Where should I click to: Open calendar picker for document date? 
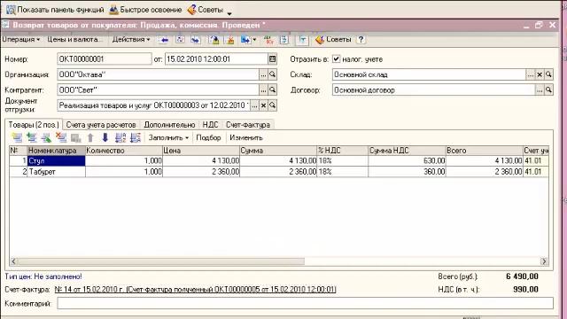(272, 59)
